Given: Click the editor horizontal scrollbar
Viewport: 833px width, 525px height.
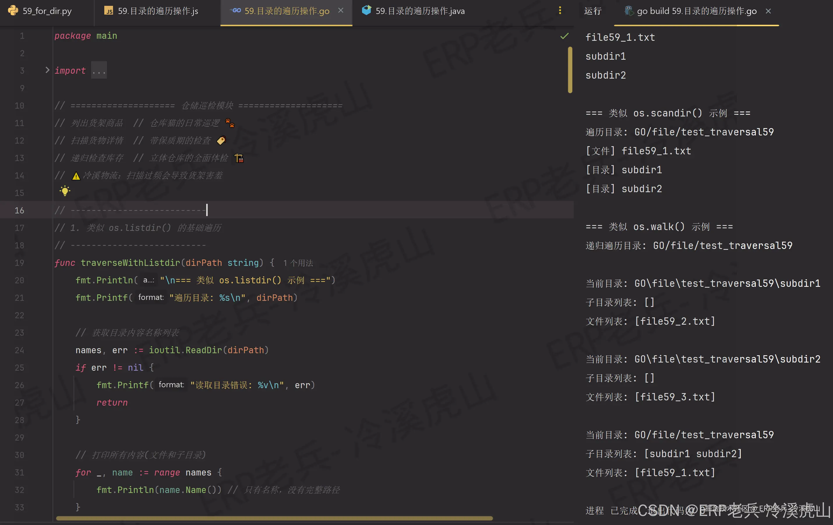Looking at the screenshot, I should point(274,518).
